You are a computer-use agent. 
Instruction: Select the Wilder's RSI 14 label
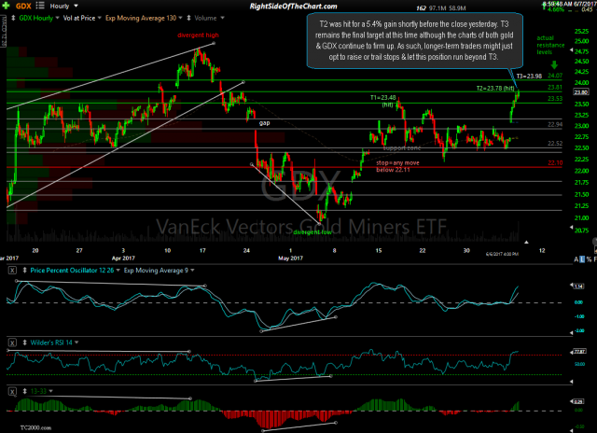point(51,342)
